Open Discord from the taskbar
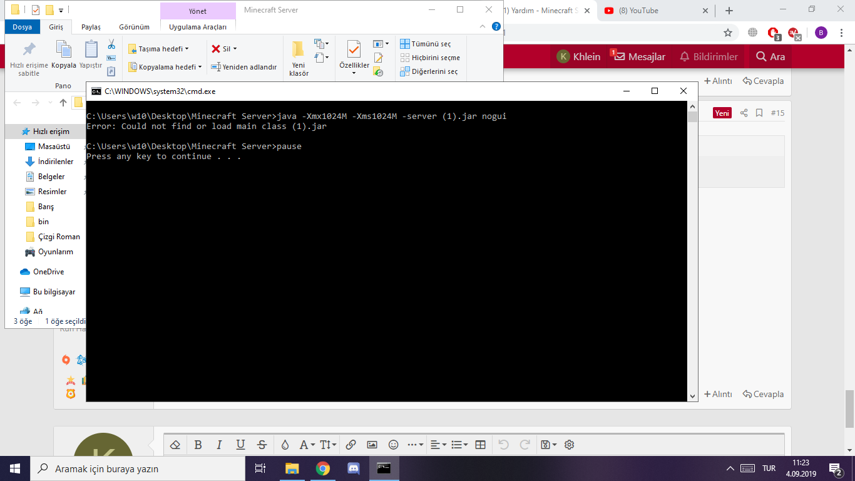 [x=353, y=468]
